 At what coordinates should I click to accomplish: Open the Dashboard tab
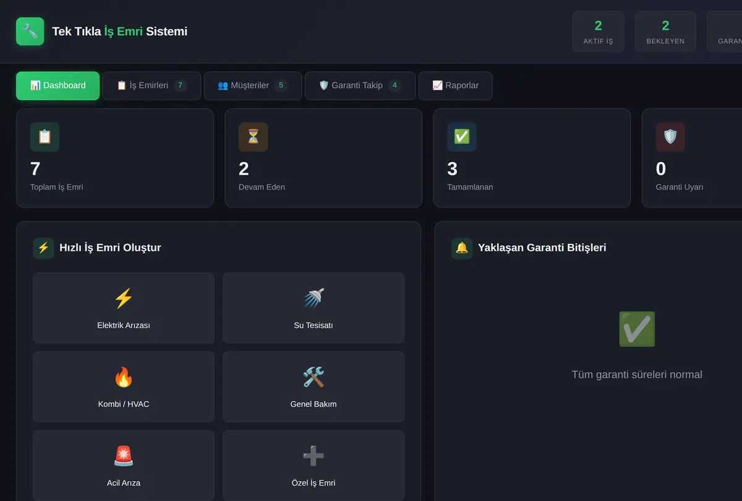[x=58, y=86]
